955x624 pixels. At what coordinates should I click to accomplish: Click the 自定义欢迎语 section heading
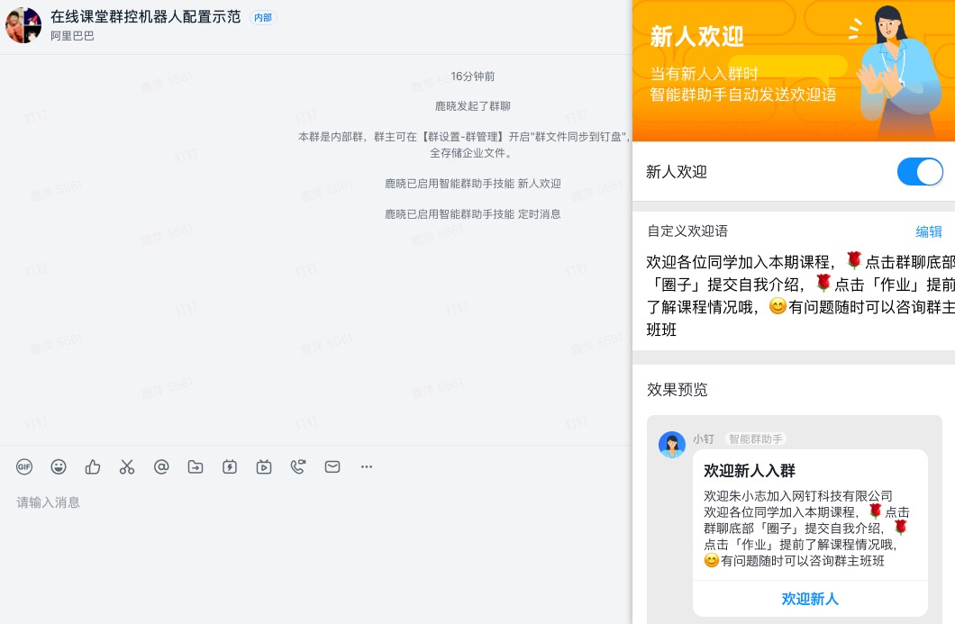pyautogui.click(x=687, y=231)
